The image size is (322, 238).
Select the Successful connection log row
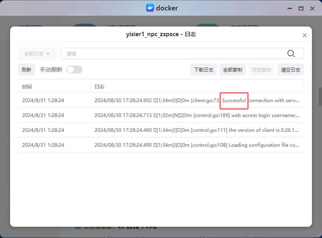(161, 101)
